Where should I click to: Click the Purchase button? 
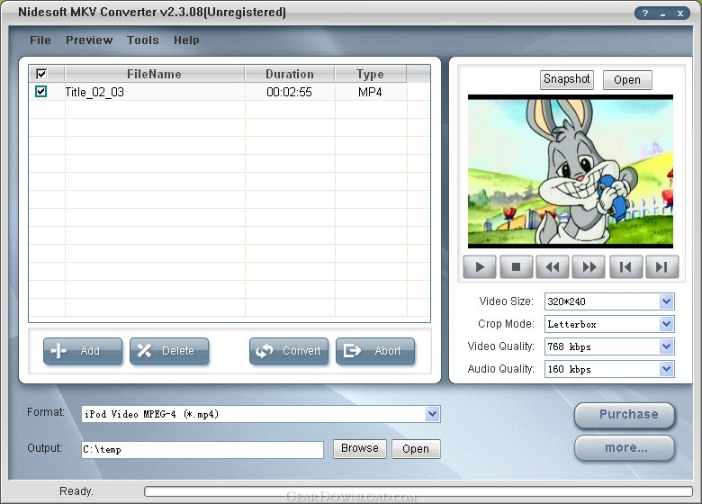(x=625, y=415)
